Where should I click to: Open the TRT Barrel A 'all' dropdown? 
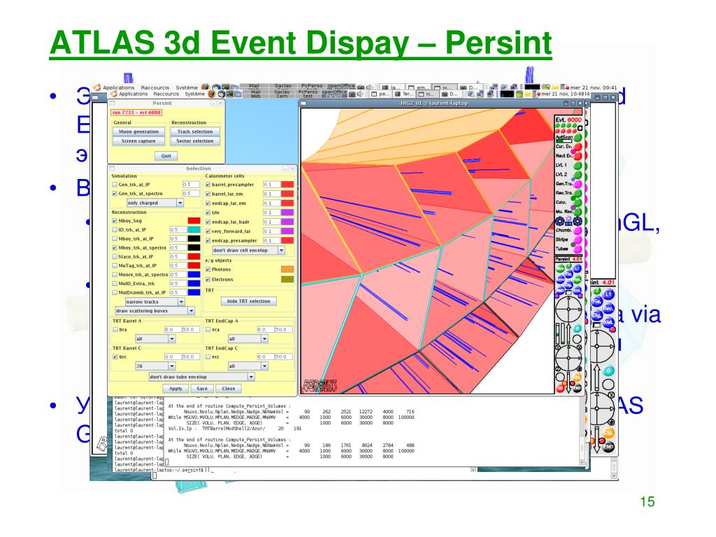(155, 339)
